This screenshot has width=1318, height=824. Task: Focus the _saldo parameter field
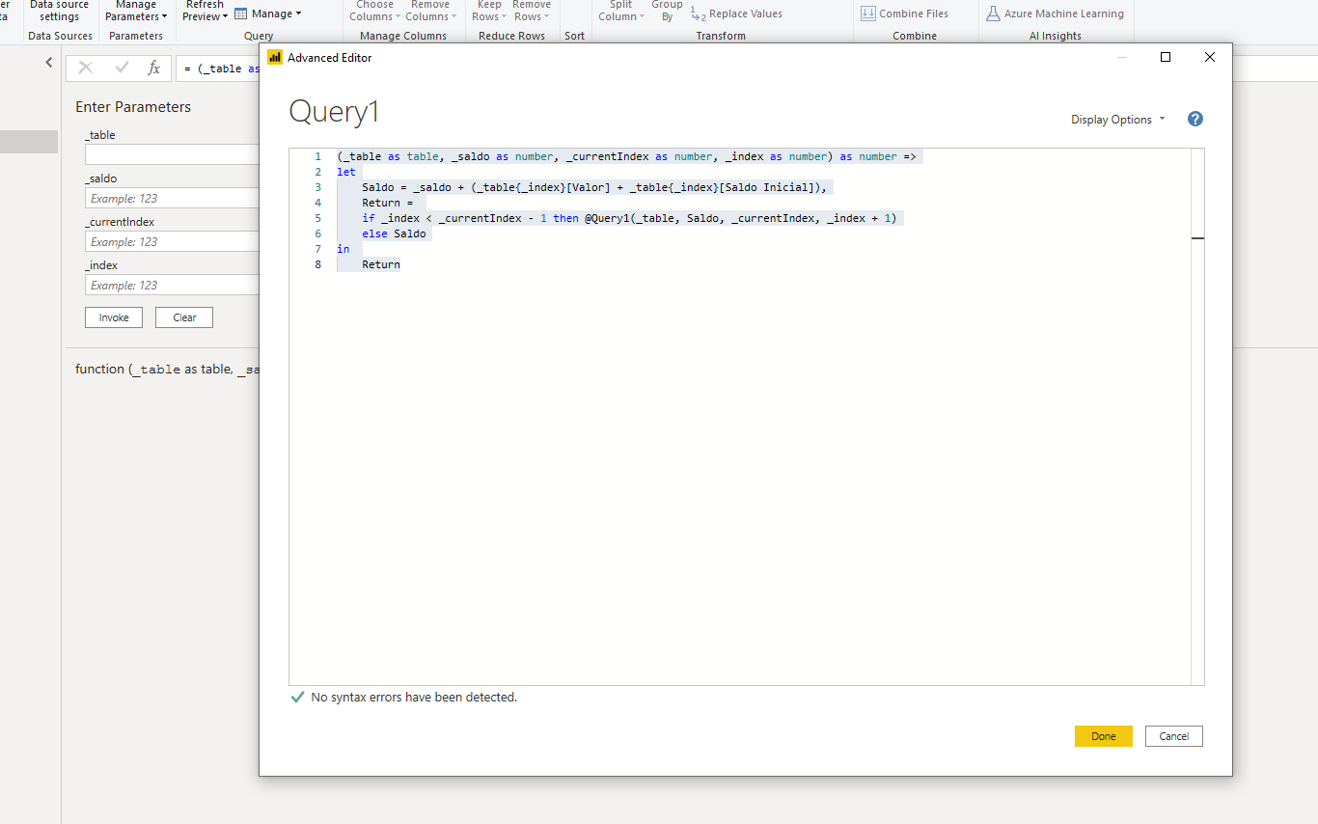[x=172, y=198]
